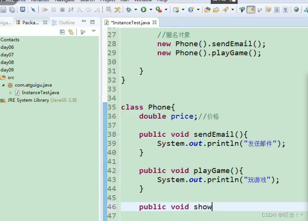The image size is (308, 221).
Task: Click the Suspend debug icon
Action: [54, 10]
